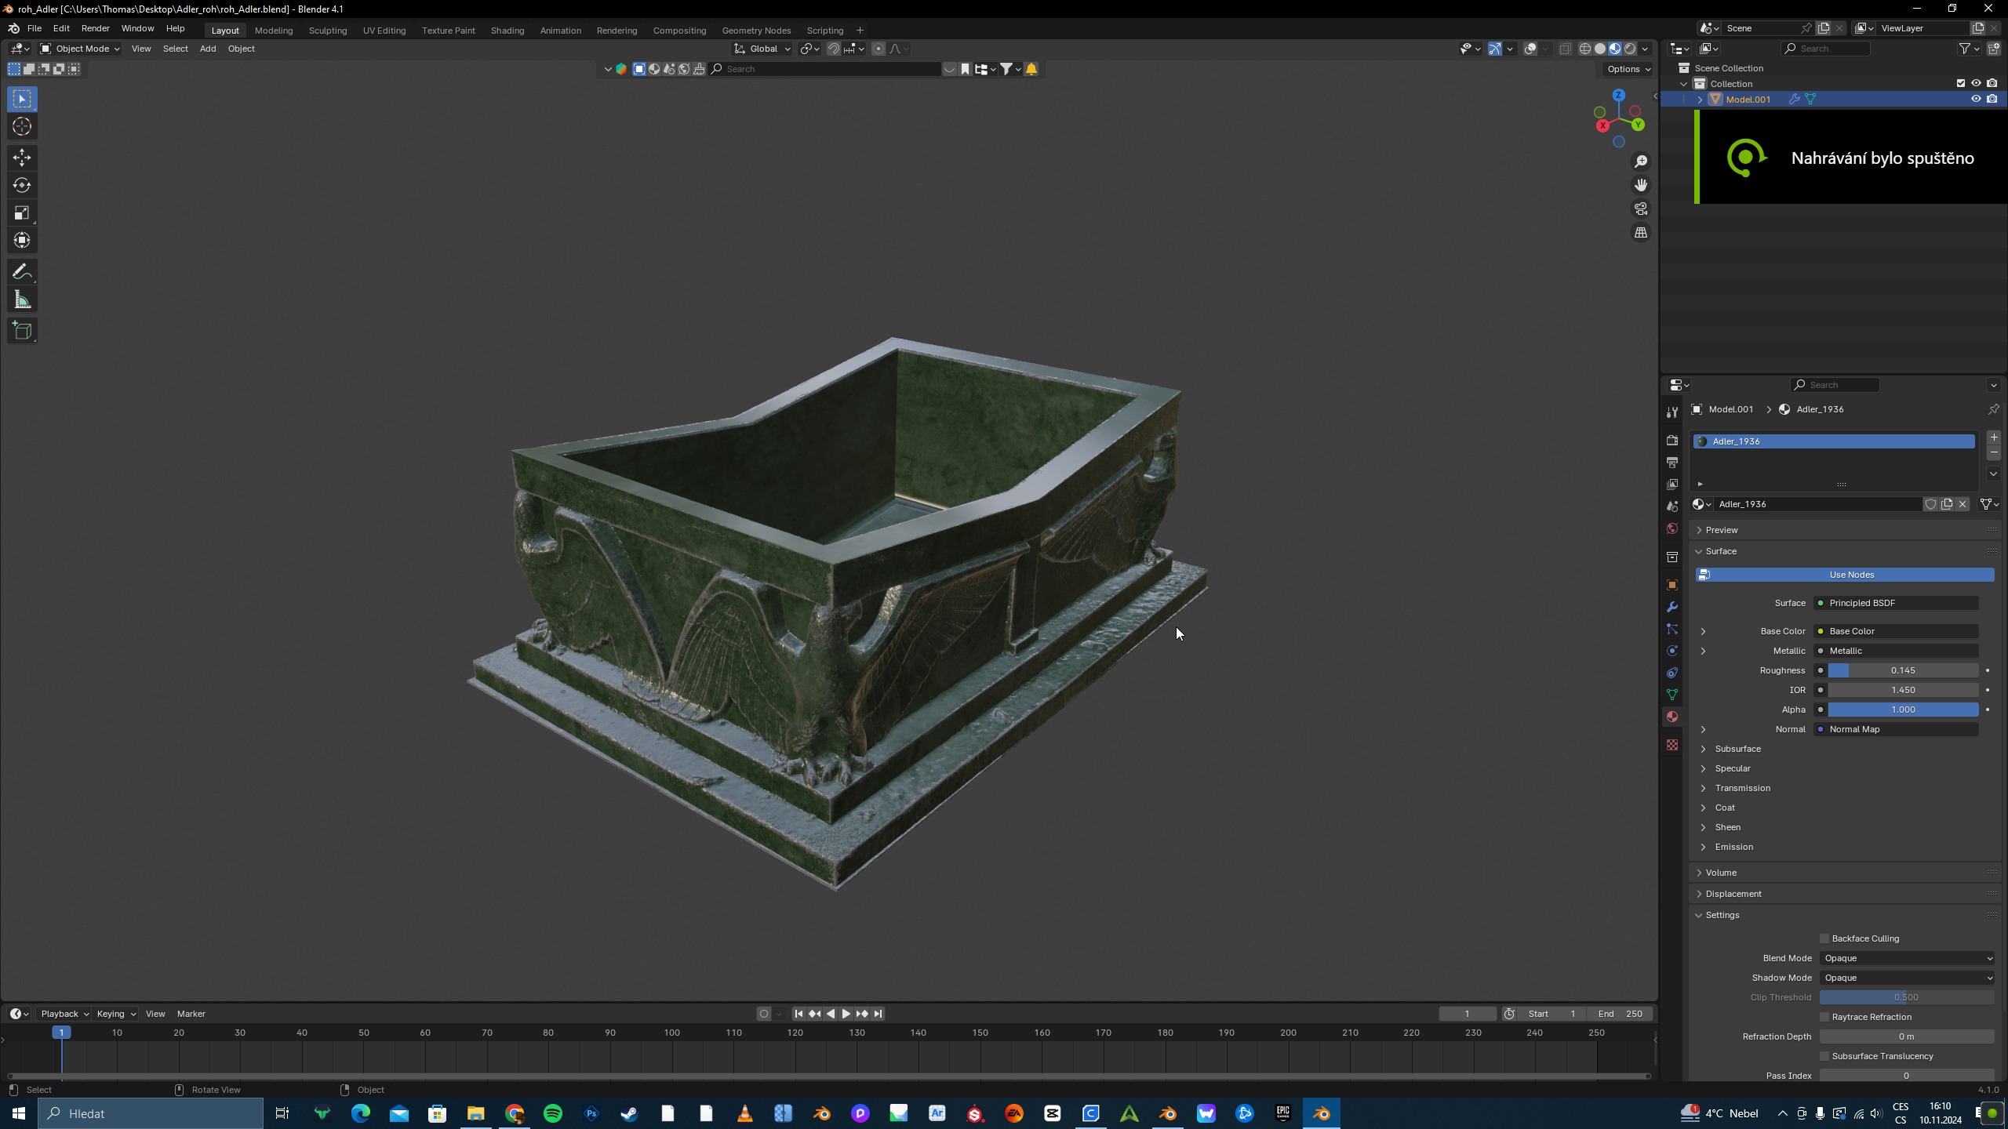This screenshot has width=2008, height=1129.
Task: Toggle Collection exclude from view layer checkbox
Action: (x=1961, y=83)
